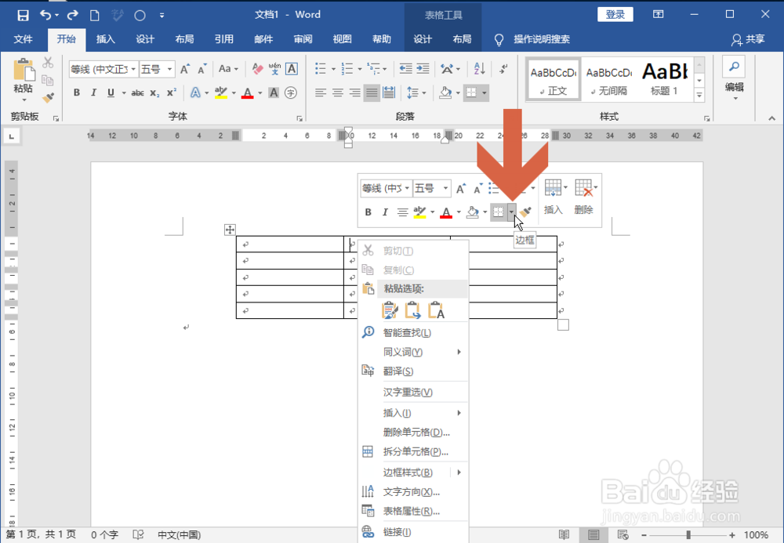Click the Decrease Indent icon

405,69
